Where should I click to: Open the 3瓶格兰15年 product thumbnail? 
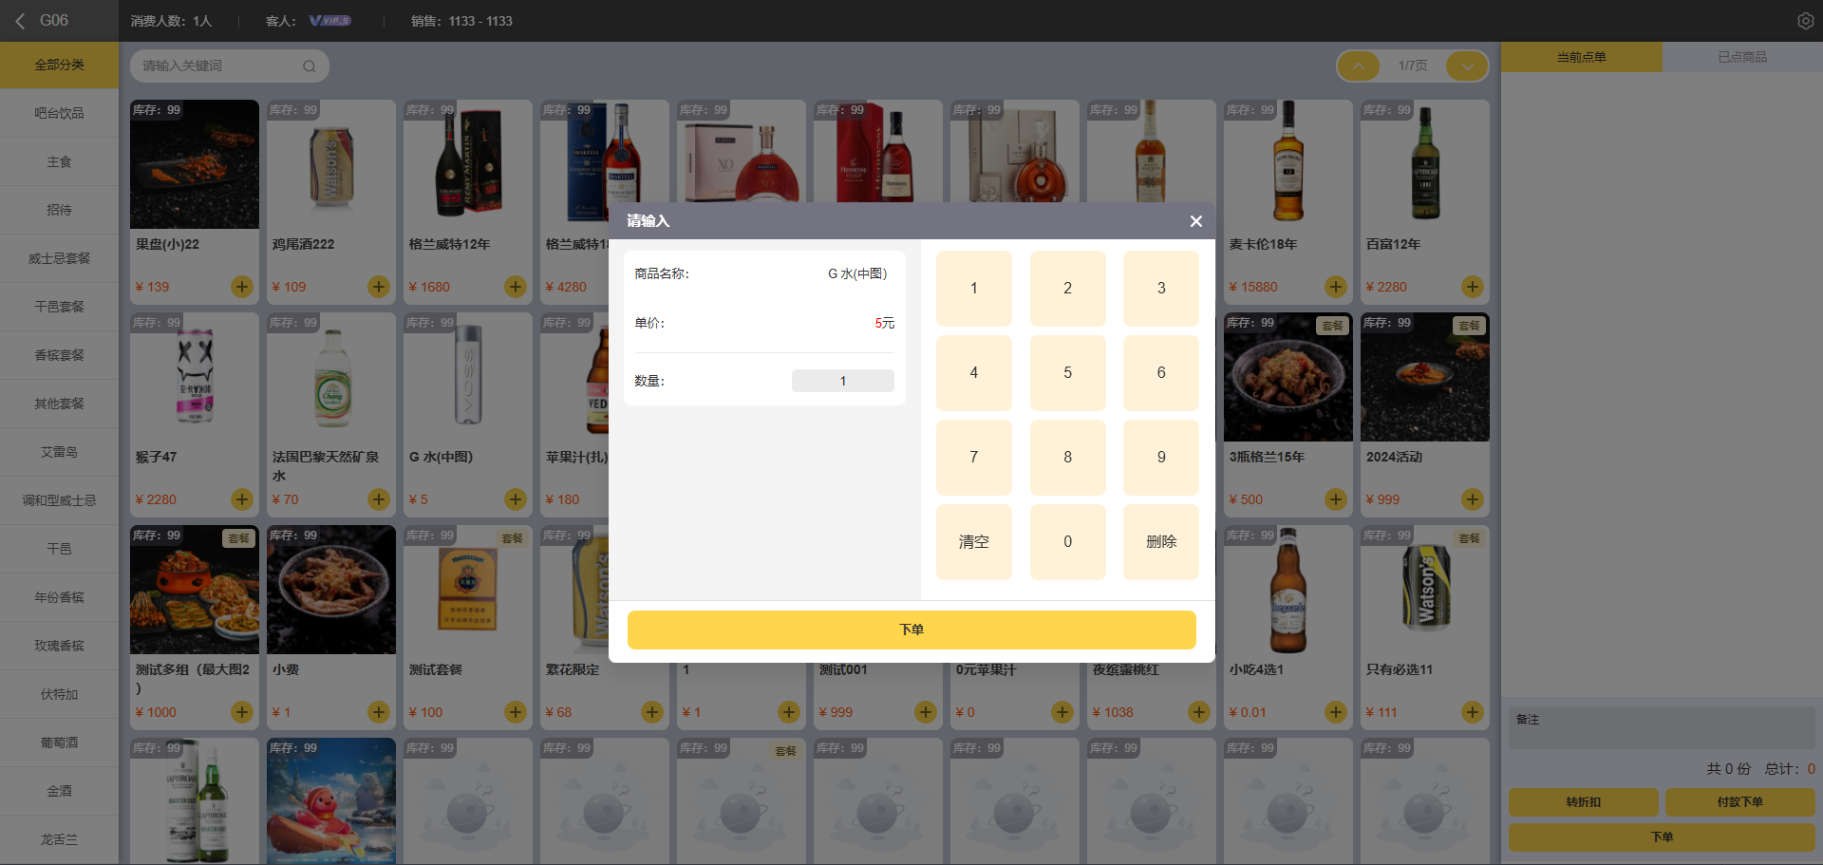click(1288, 377)
